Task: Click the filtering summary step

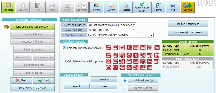Action: point(34,50)
